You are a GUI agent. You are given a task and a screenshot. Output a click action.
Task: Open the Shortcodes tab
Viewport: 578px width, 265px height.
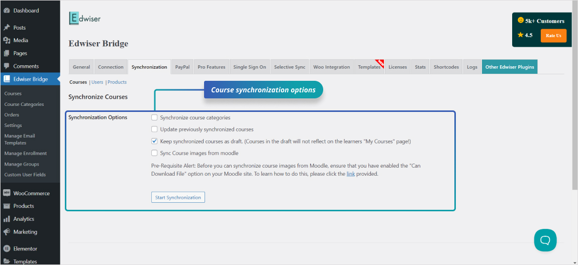446,67
